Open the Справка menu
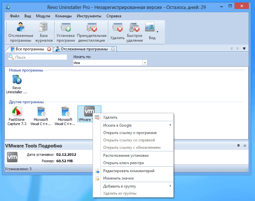The image size is (255, 201). 114,16
